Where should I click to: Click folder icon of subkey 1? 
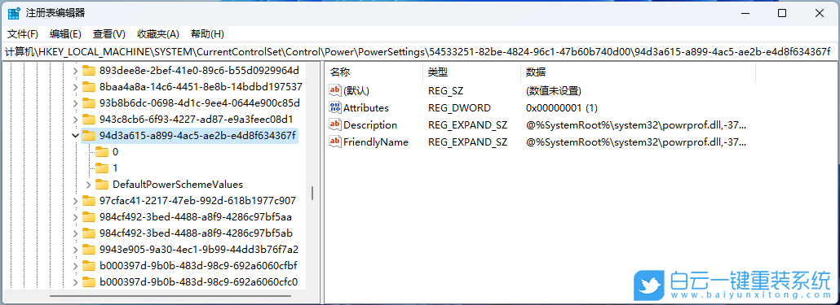[x=102, y=168]
